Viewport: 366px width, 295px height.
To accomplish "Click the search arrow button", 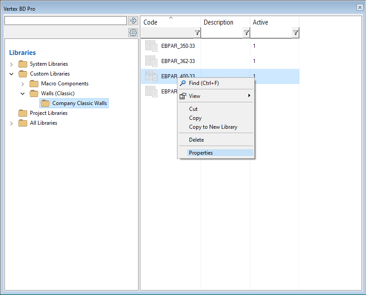I will (x=133, y=21).
